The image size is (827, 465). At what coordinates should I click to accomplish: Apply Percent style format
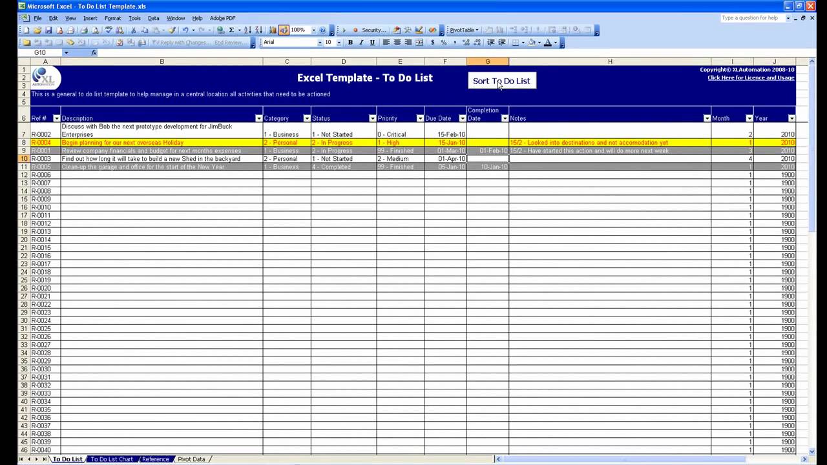443,42
